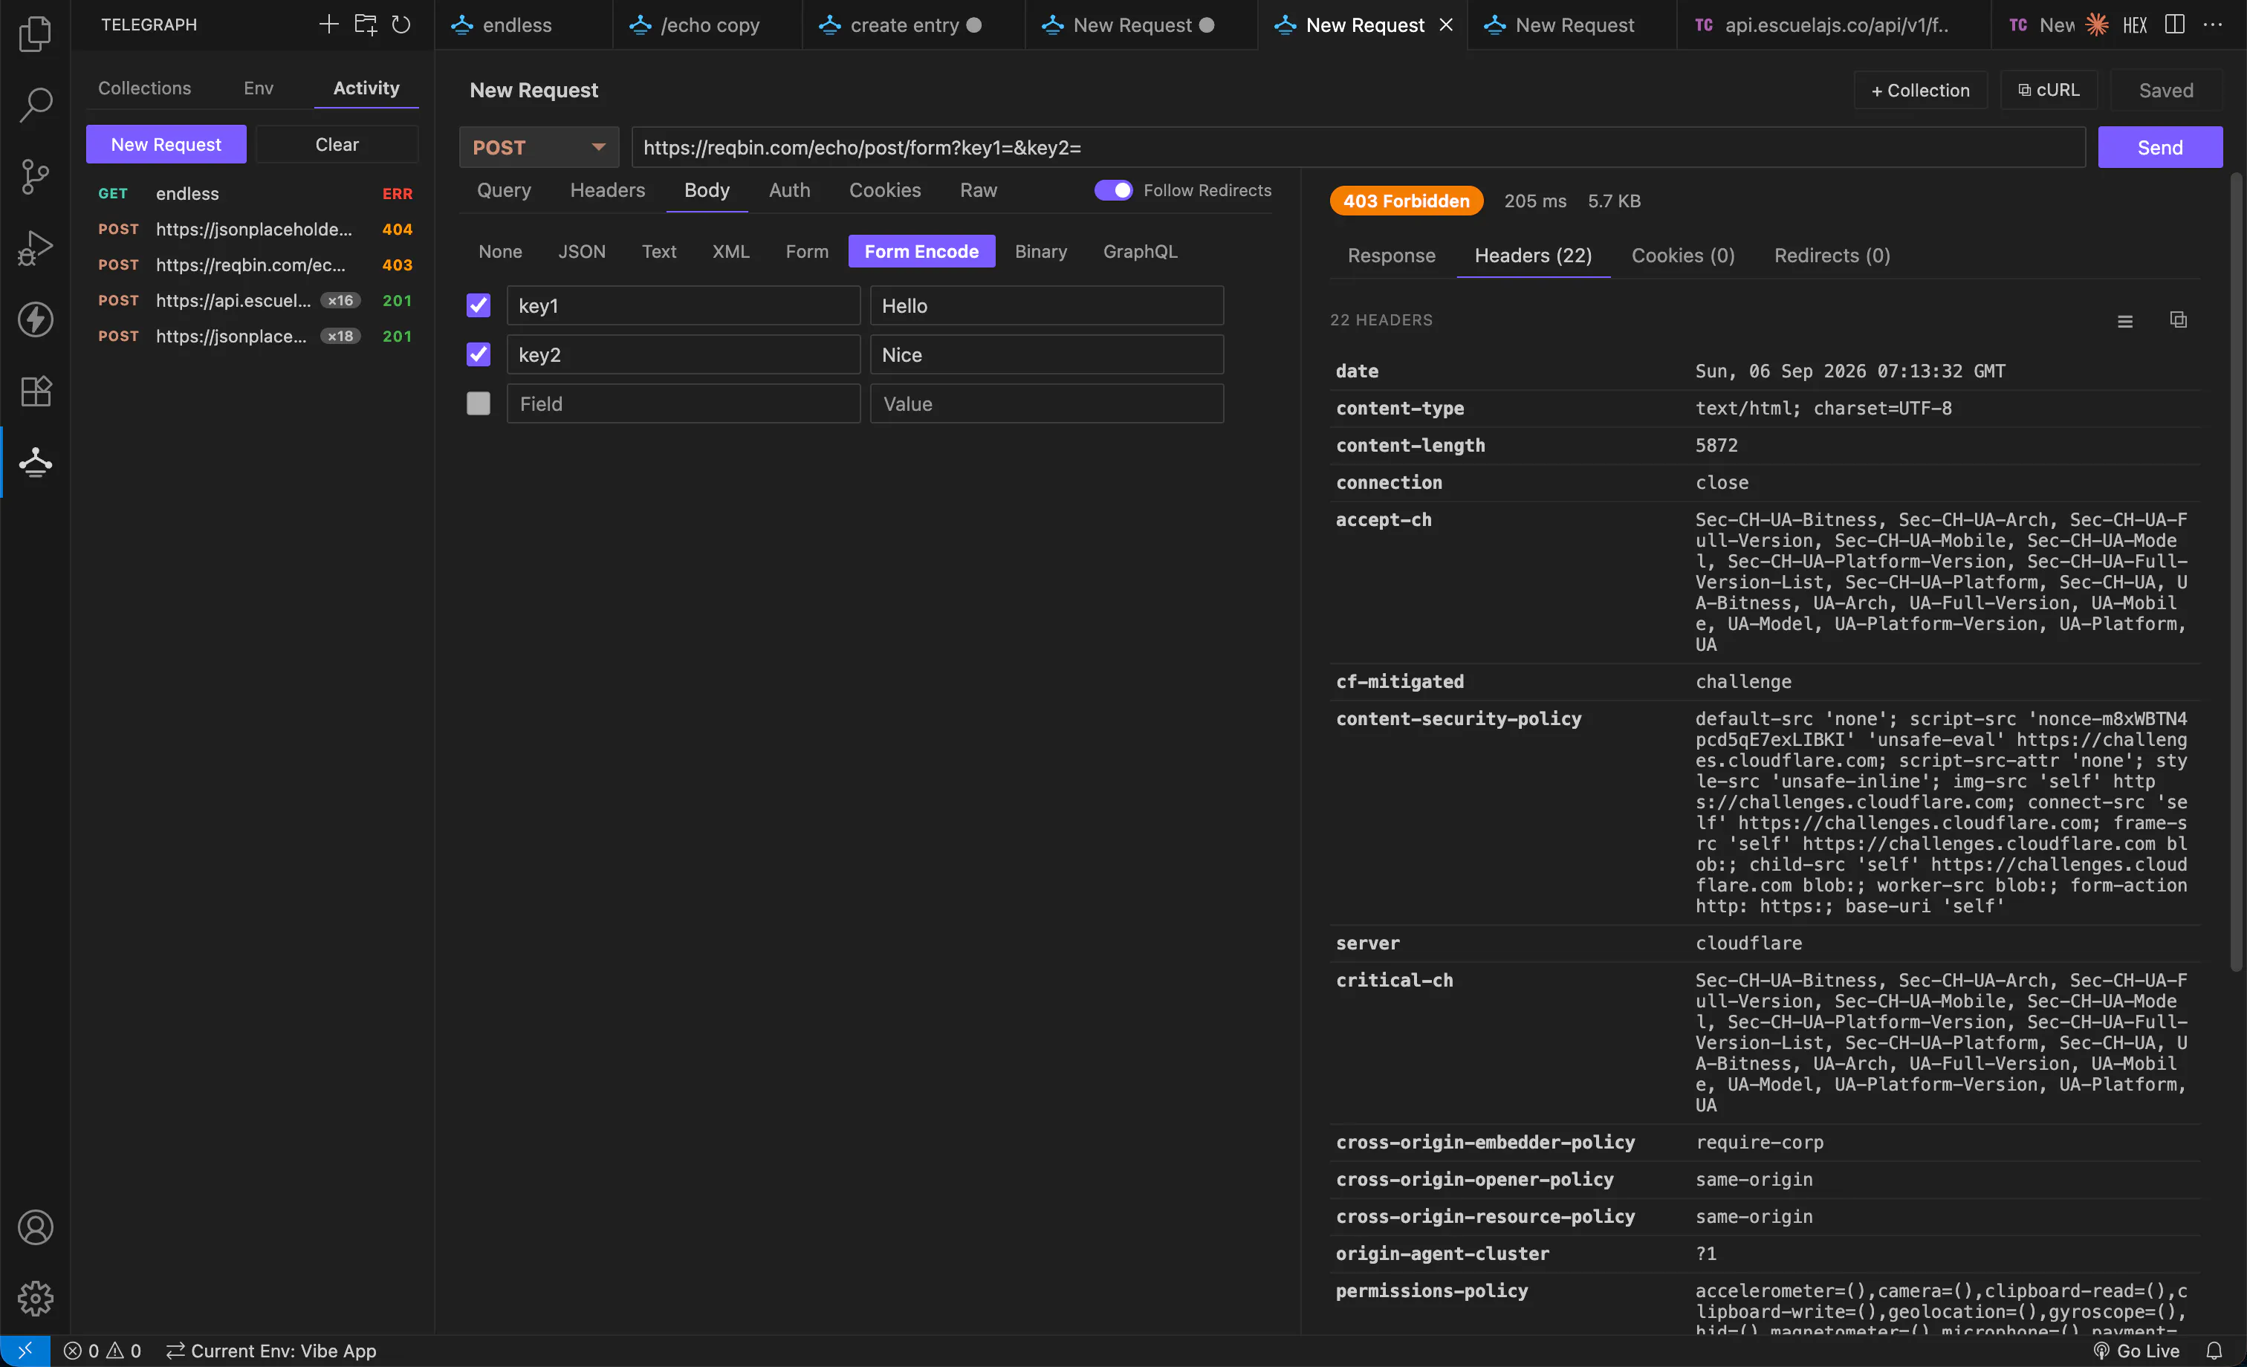Show the Cookies (0) response tab
The image size is (2247, 1367).
(x=1682, y=256)
